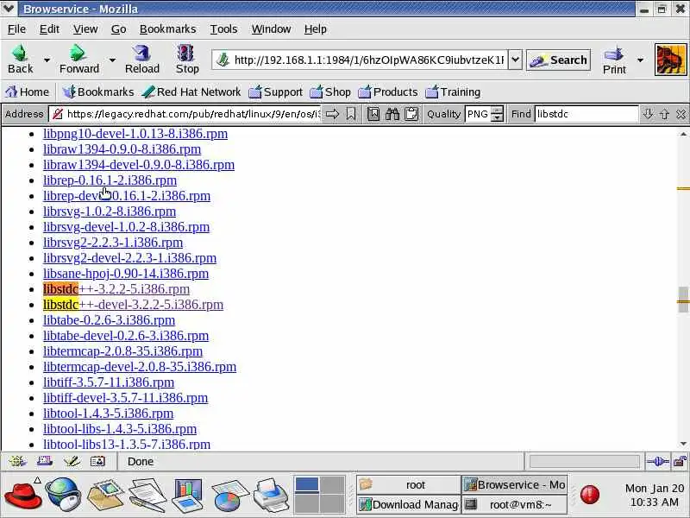Viewport: 690px width, 518px height.
Task: Open the Tools menu
Action: click(x=223, y=29)
